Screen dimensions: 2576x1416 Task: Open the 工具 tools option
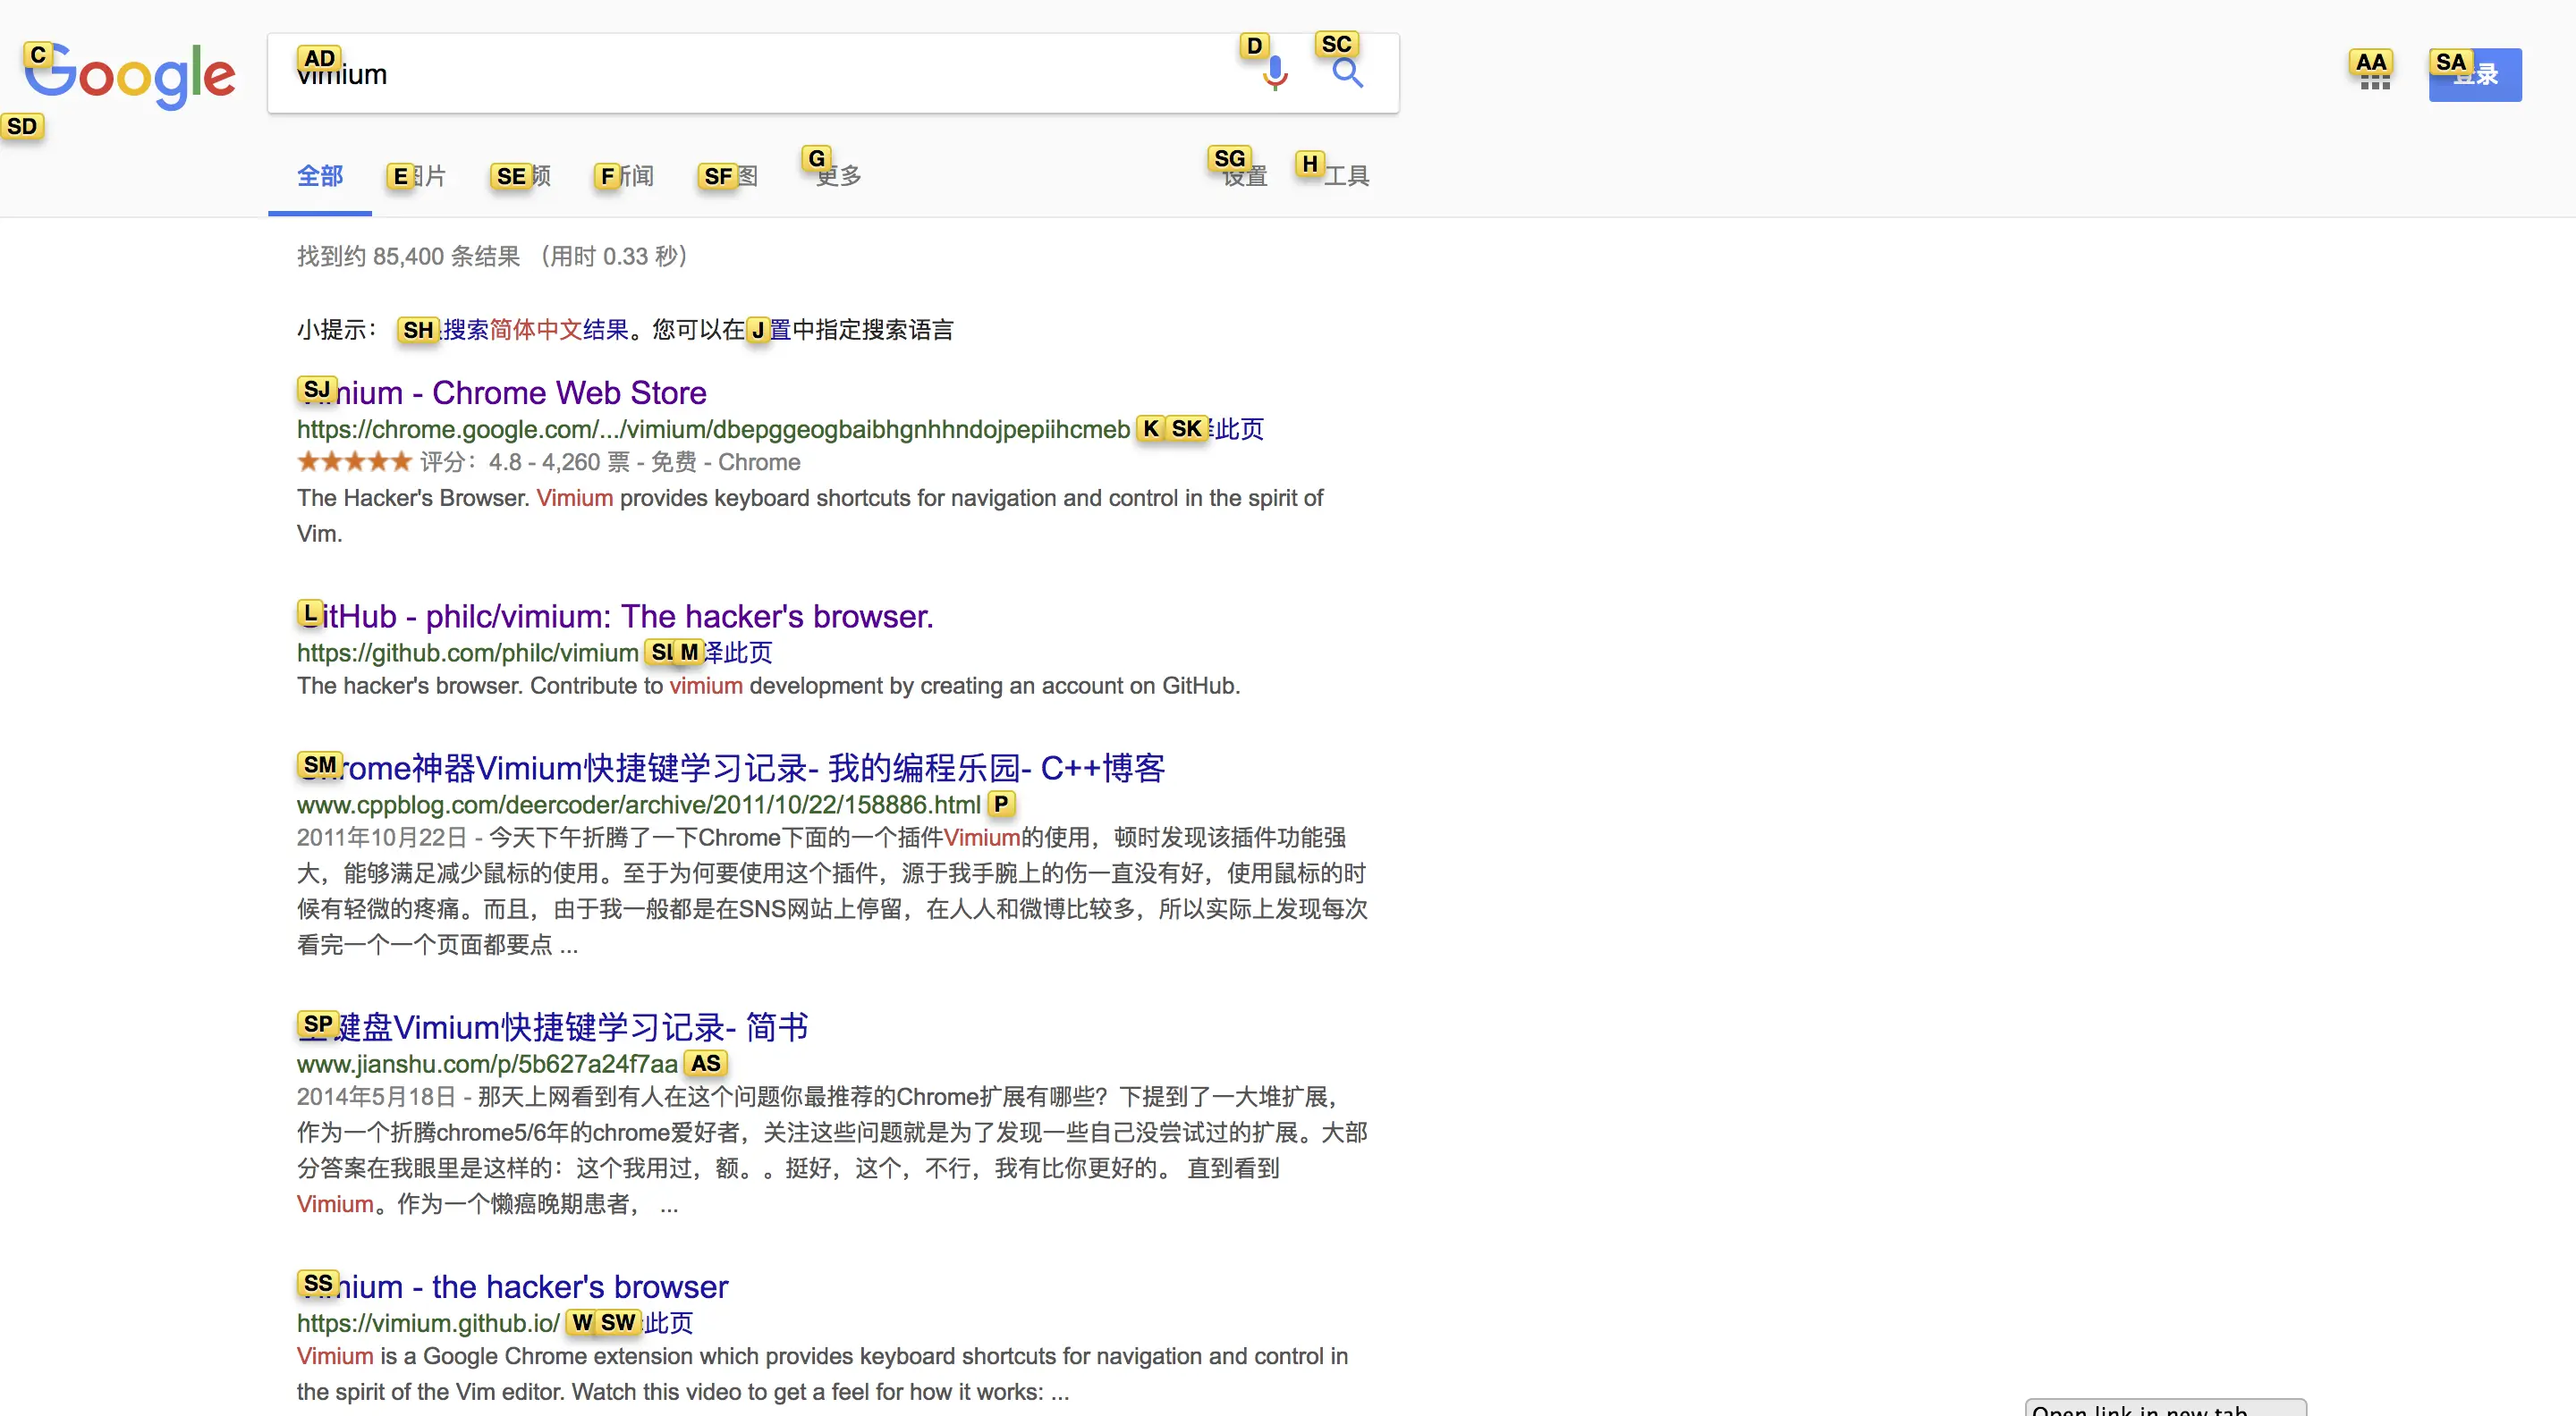point(1345,176)
